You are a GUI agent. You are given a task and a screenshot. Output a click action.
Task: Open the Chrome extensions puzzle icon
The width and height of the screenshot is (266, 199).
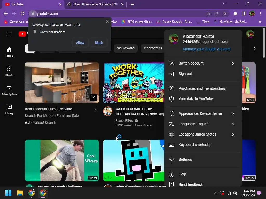pos(235,13)
